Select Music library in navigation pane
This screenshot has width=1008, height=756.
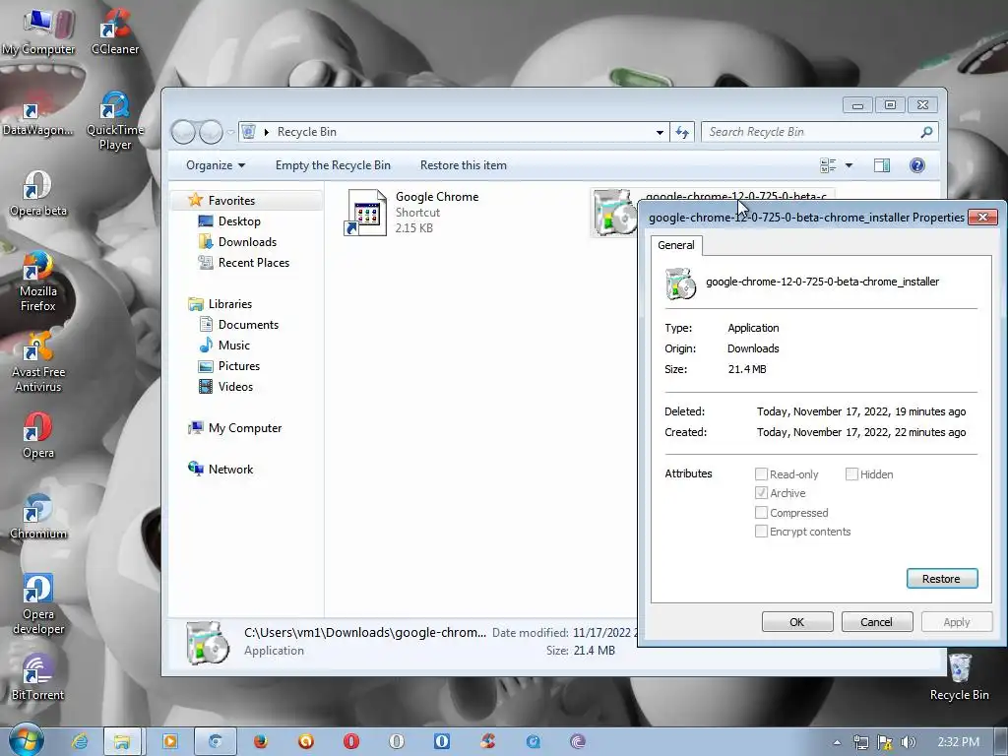(234, 346)
